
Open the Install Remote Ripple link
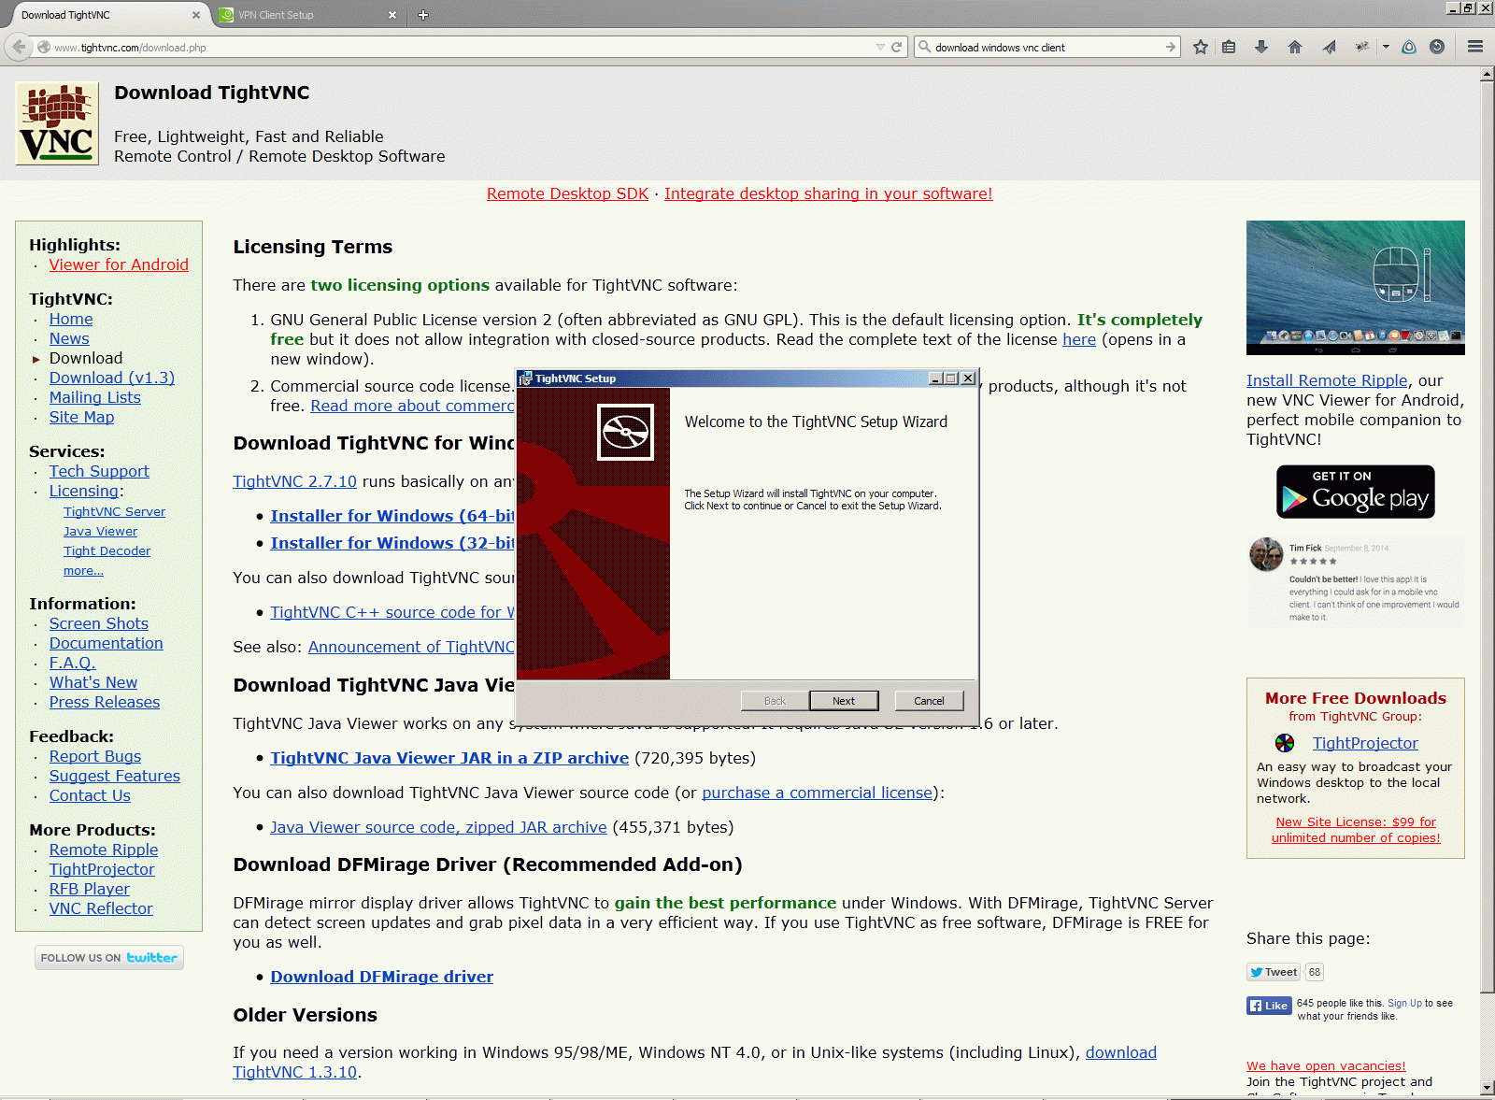coord(1327,380)
